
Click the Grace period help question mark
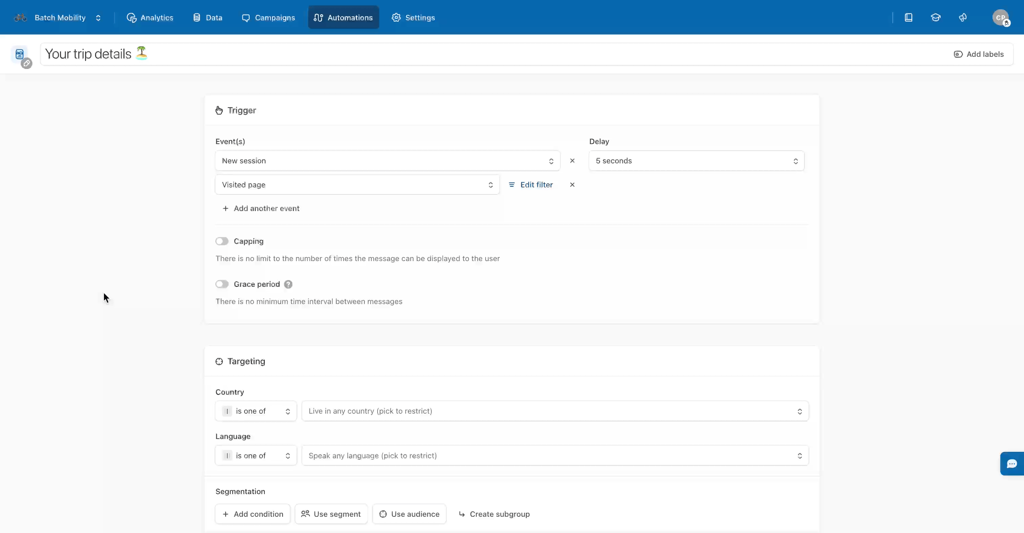[288, 284]
